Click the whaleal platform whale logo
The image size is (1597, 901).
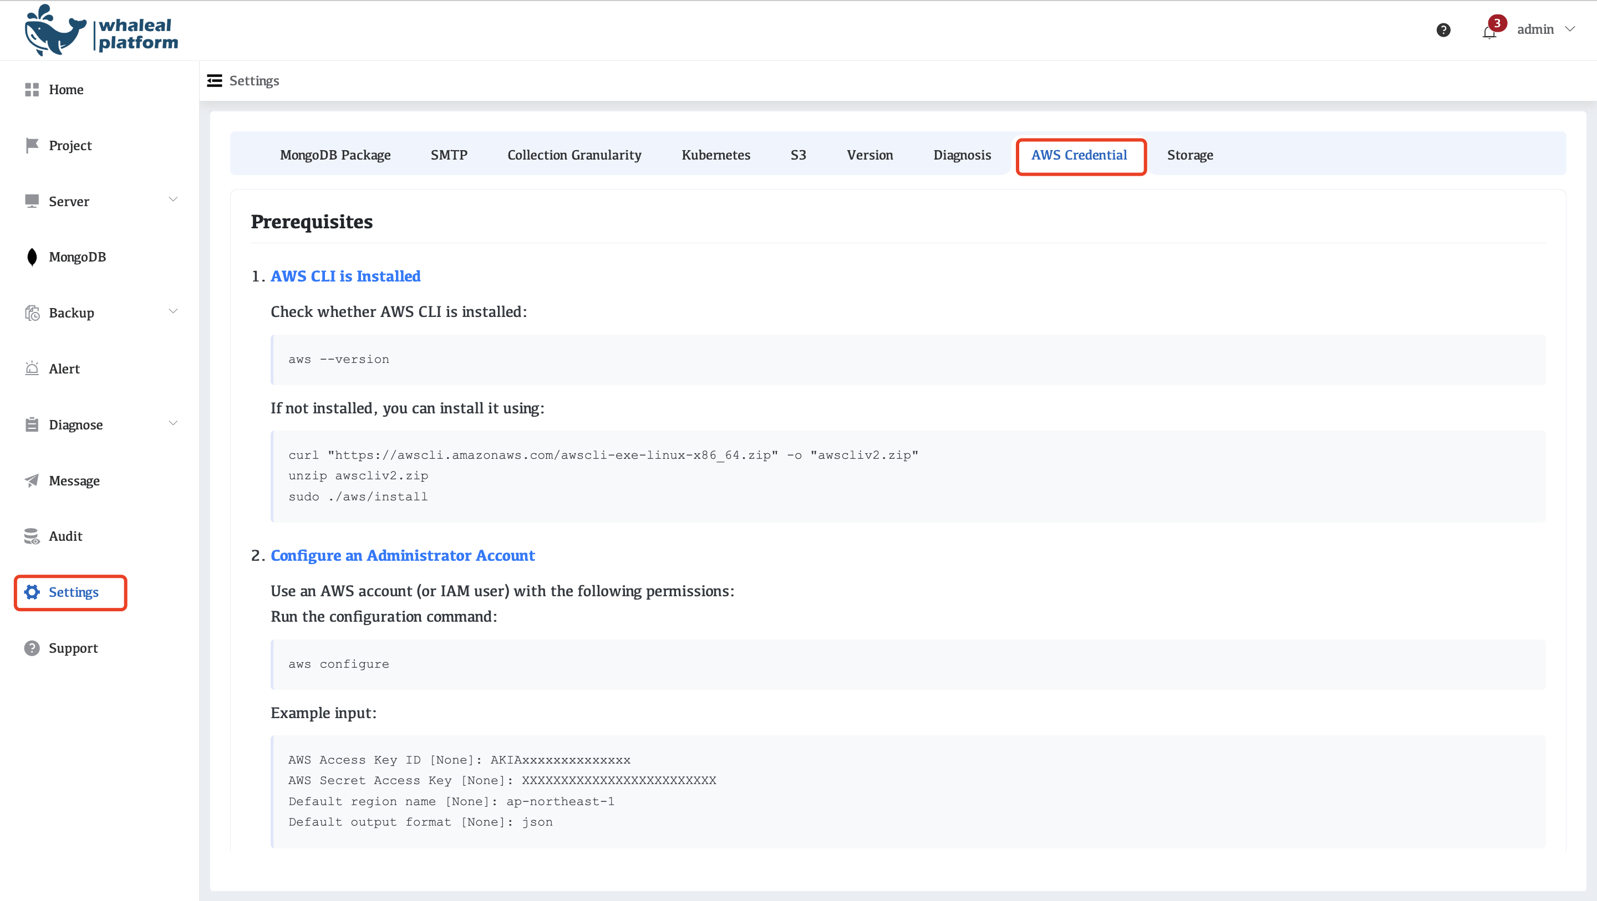[x=56, y=31]
